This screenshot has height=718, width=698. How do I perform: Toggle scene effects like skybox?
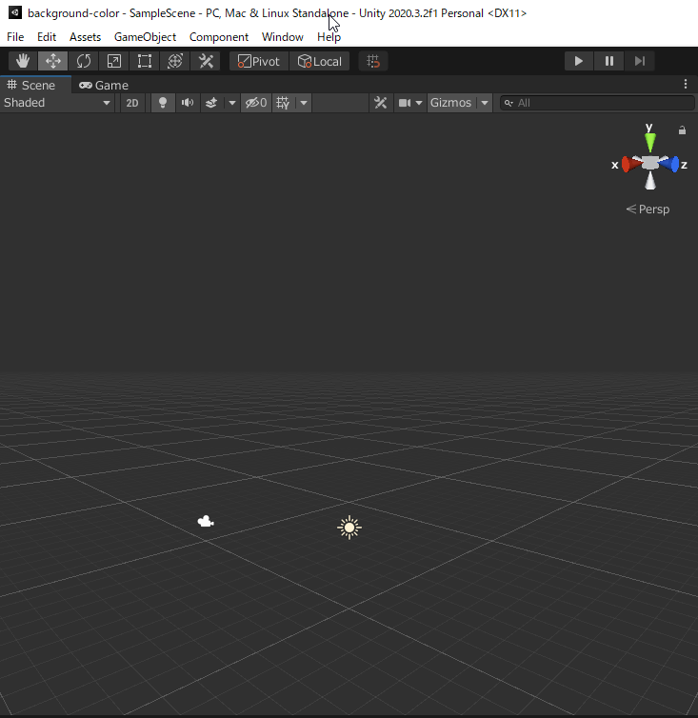[211, 103]
